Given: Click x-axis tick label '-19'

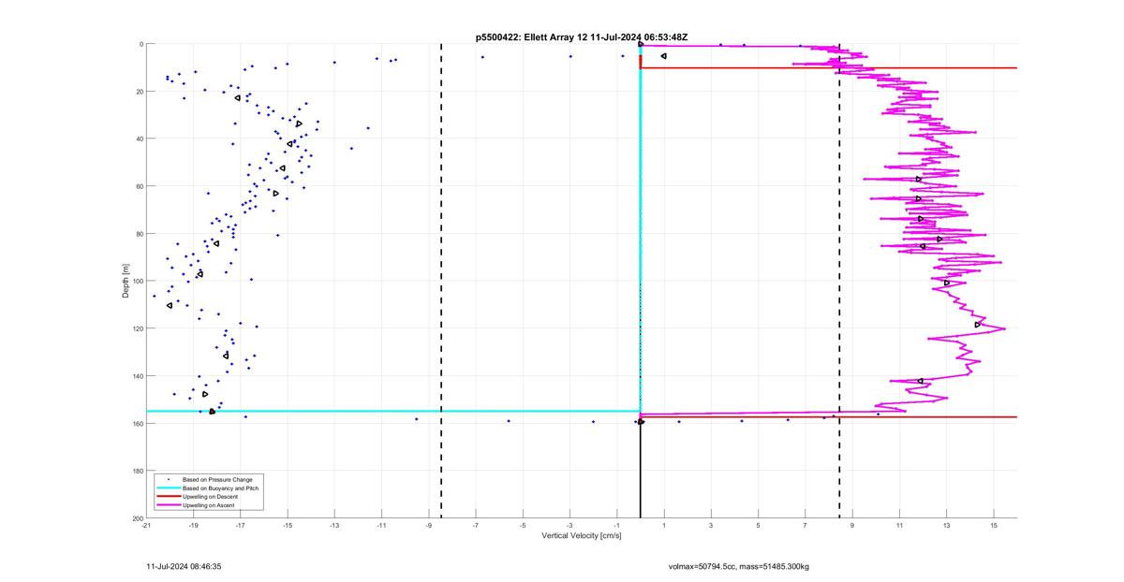Looking at the screenshot, I should (193, 526).
